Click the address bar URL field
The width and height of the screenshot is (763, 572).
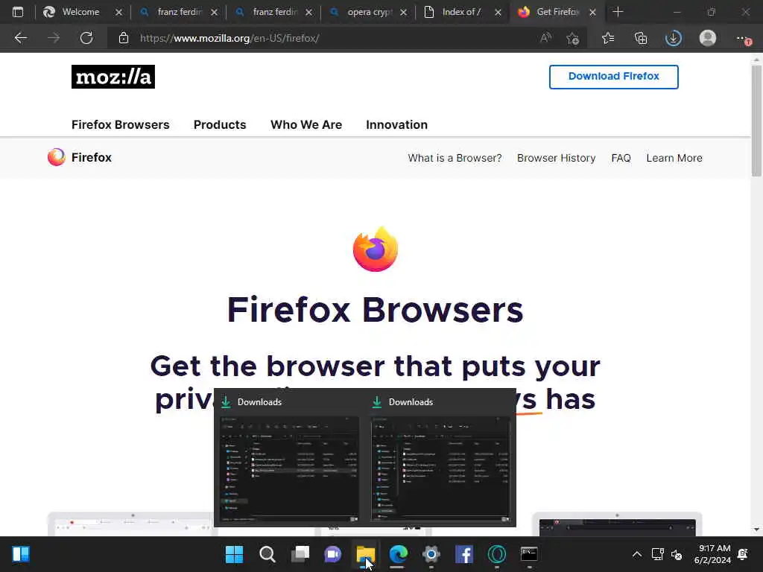(x=321, y=38)
